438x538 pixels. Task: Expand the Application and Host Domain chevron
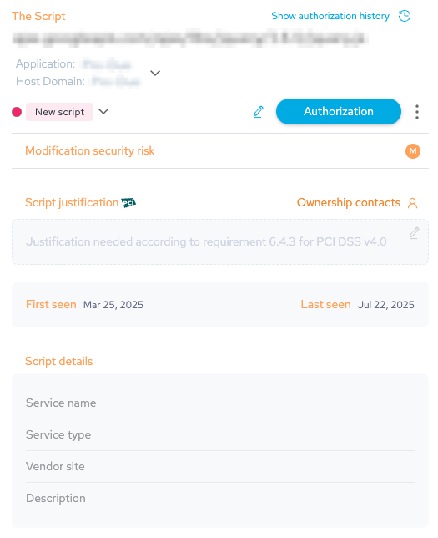coord(155,73)
